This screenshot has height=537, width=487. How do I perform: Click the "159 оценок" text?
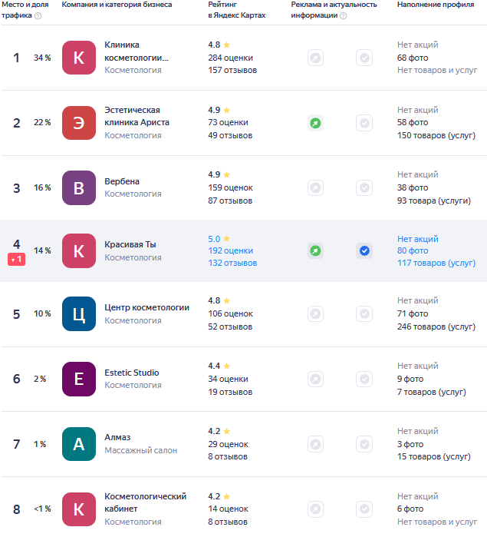click(231, 187)
